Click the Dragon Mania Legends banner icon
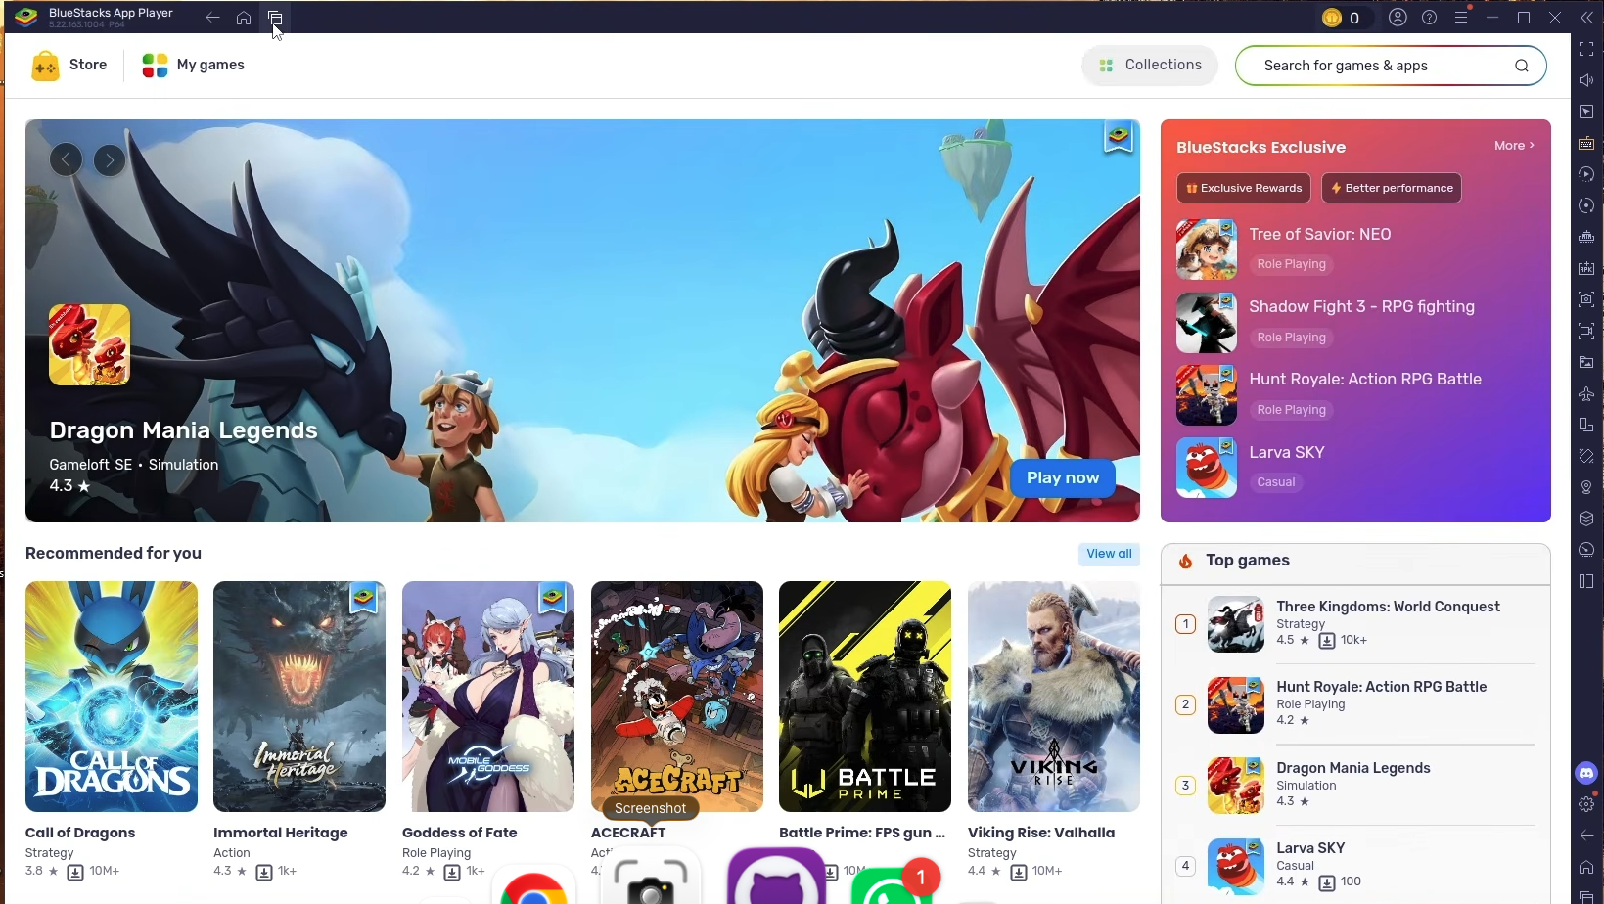Viewport: 1604px width, 904px height. [89, 344]
